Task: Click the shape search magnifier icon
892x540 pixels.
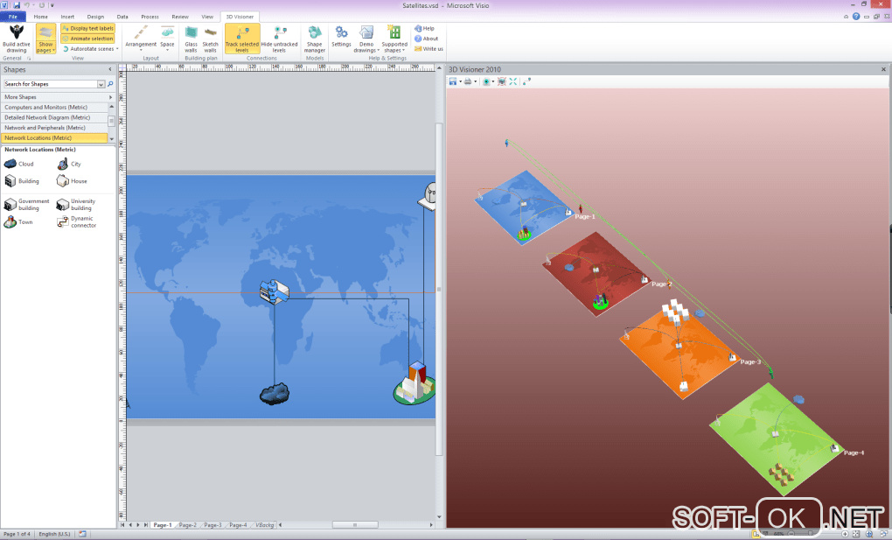Action: 110,84
